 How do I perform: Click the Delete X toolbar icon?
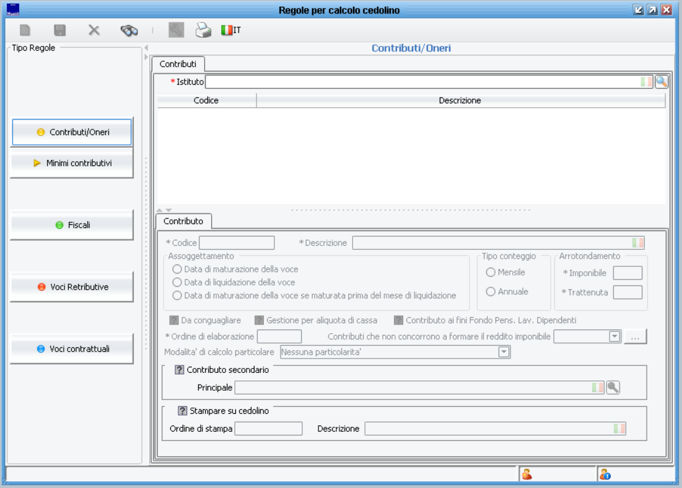94,30
